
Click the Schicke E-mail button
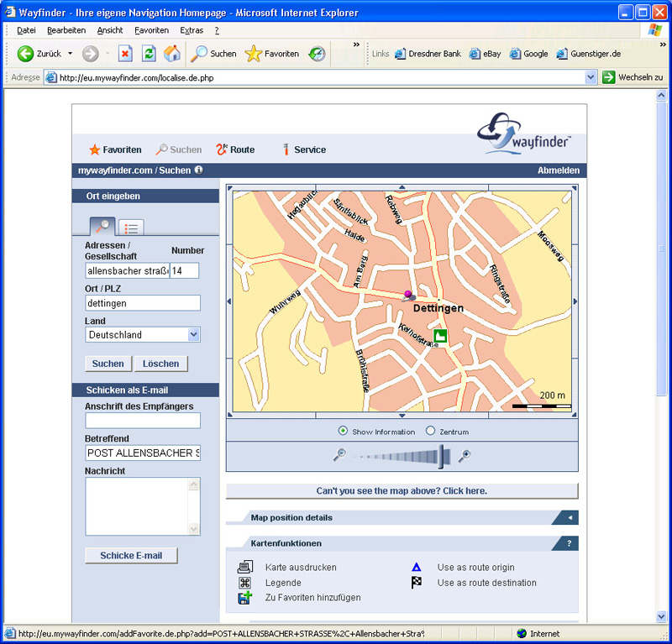click(x=131, y=556)
